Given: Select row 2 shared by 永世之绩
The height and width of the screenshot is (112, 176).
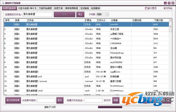Looking at the screenshot, I should pos(87,29).
